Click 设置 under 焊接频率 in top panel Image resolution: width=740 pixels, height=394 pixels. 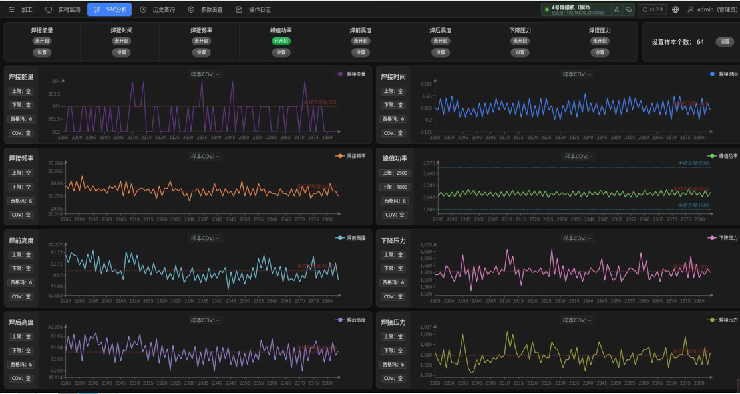(202, 52)
